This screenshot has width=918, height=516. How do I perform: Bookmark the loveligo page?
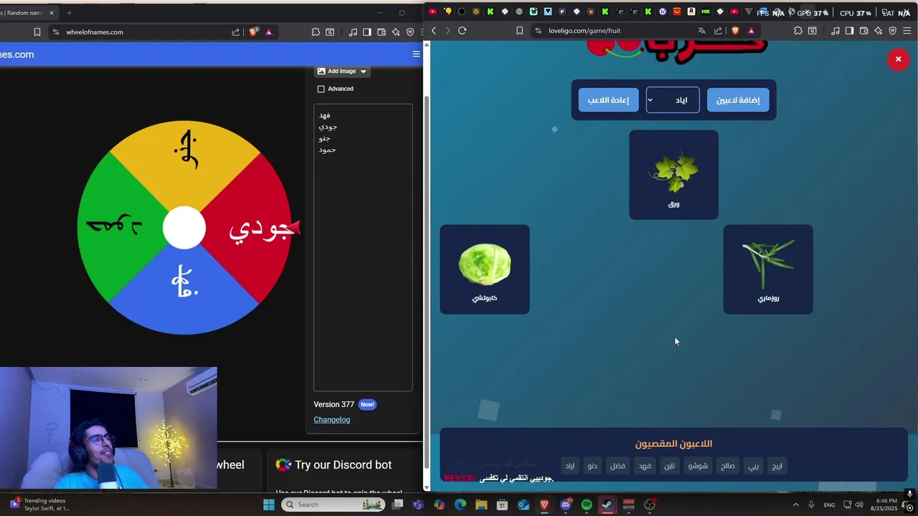click(519, 31)
